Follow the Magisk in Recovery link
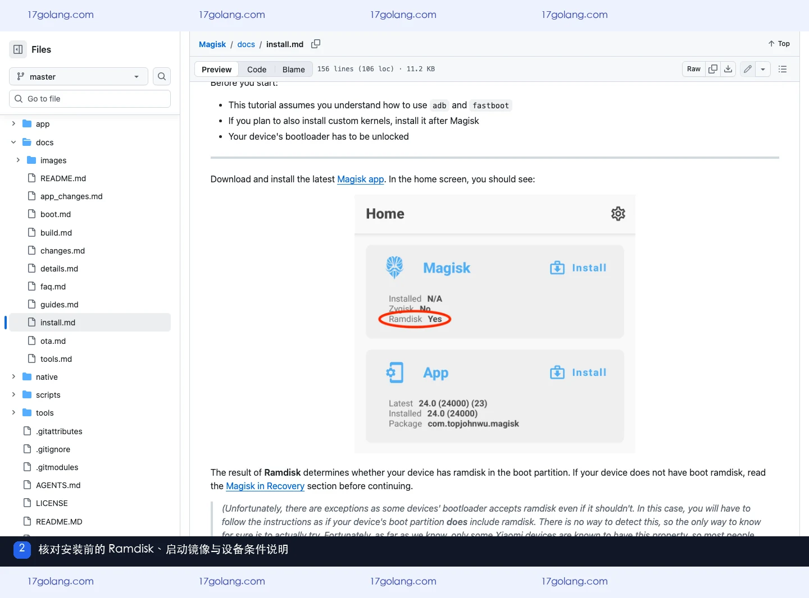Screen dimensions: 809x598 265,486
